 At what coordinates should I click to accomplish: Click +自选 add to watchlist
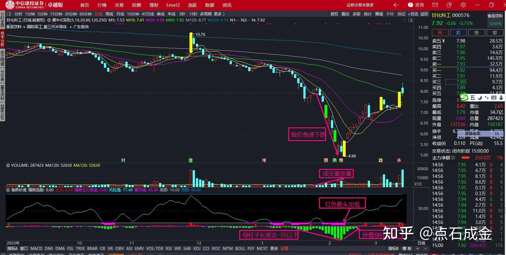[x=412, y=14]
